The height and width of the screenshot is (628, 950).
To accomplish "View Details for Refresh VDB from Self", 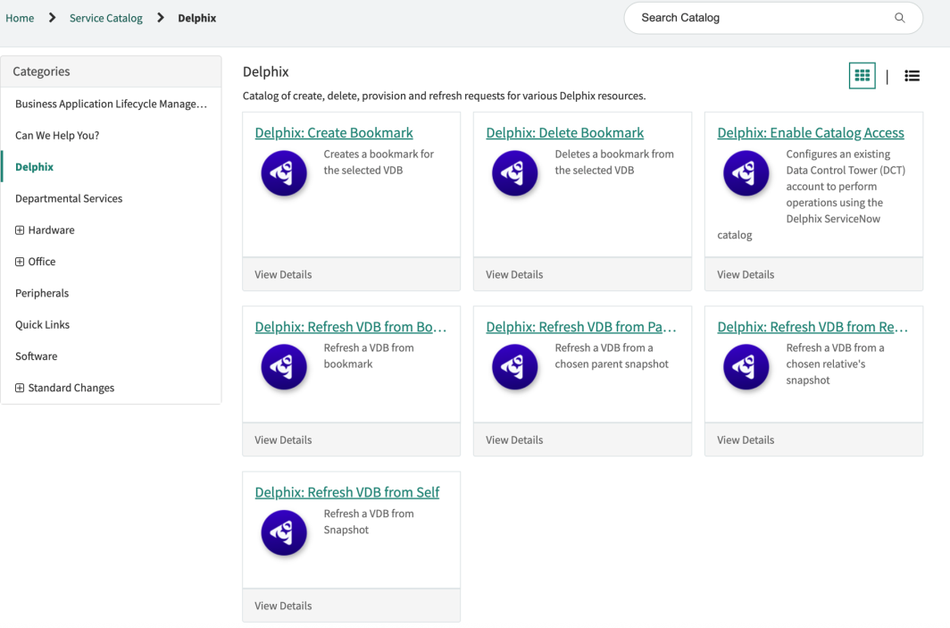I will (283, 606).
